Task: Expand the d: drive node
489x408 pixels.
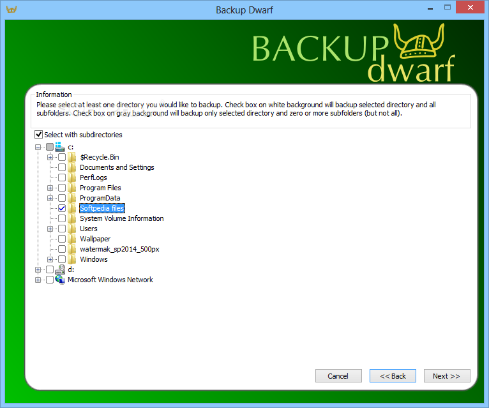Action: [x=38, y=269]
